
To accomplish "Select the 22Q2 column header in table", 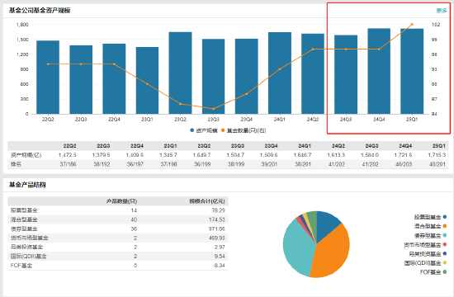I will (70, 145).
